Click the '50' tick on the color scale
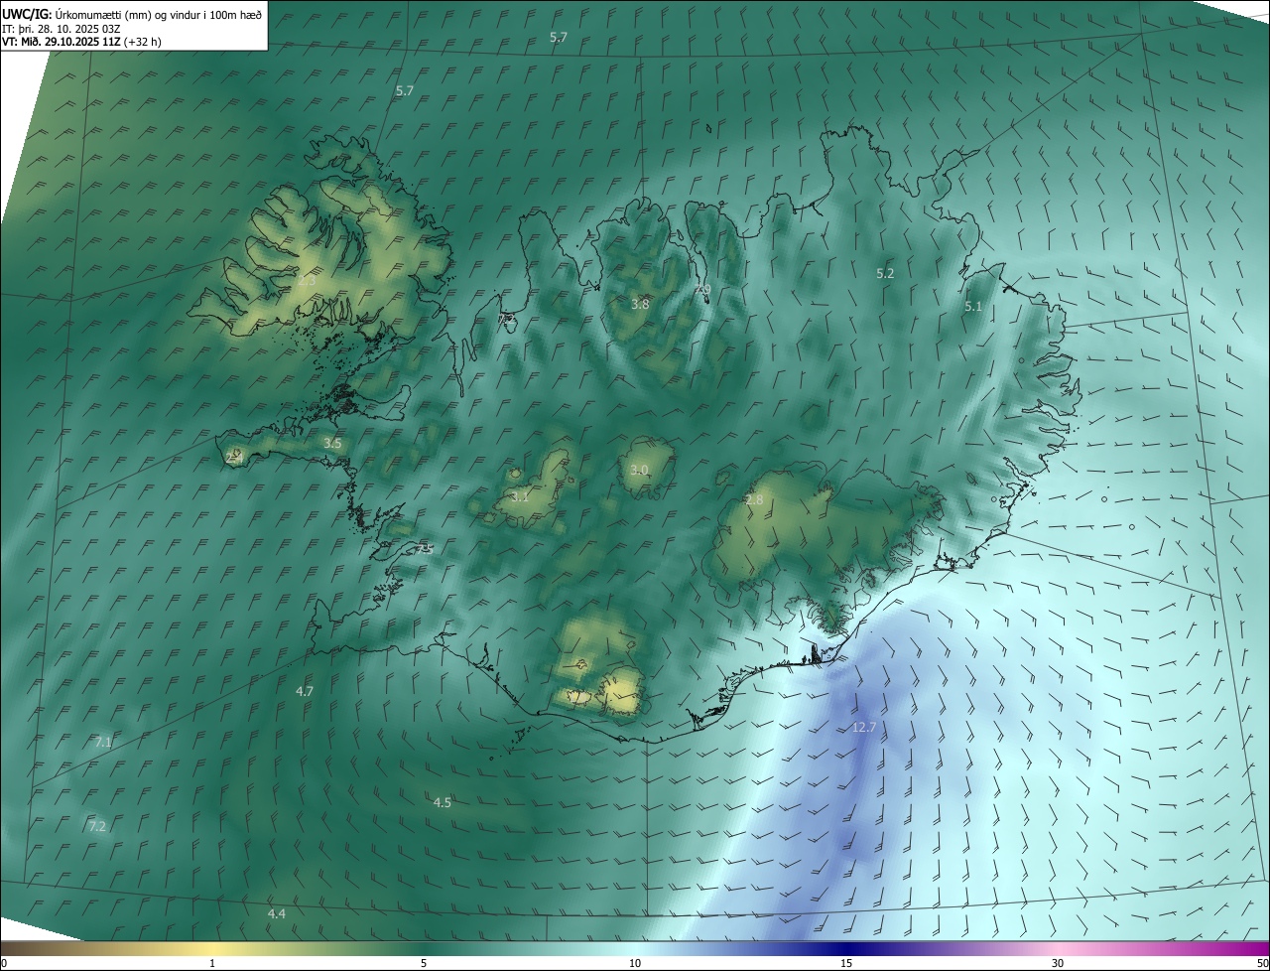The height and width of the screenshot is (971, 1270). (x=1262, y=963)
